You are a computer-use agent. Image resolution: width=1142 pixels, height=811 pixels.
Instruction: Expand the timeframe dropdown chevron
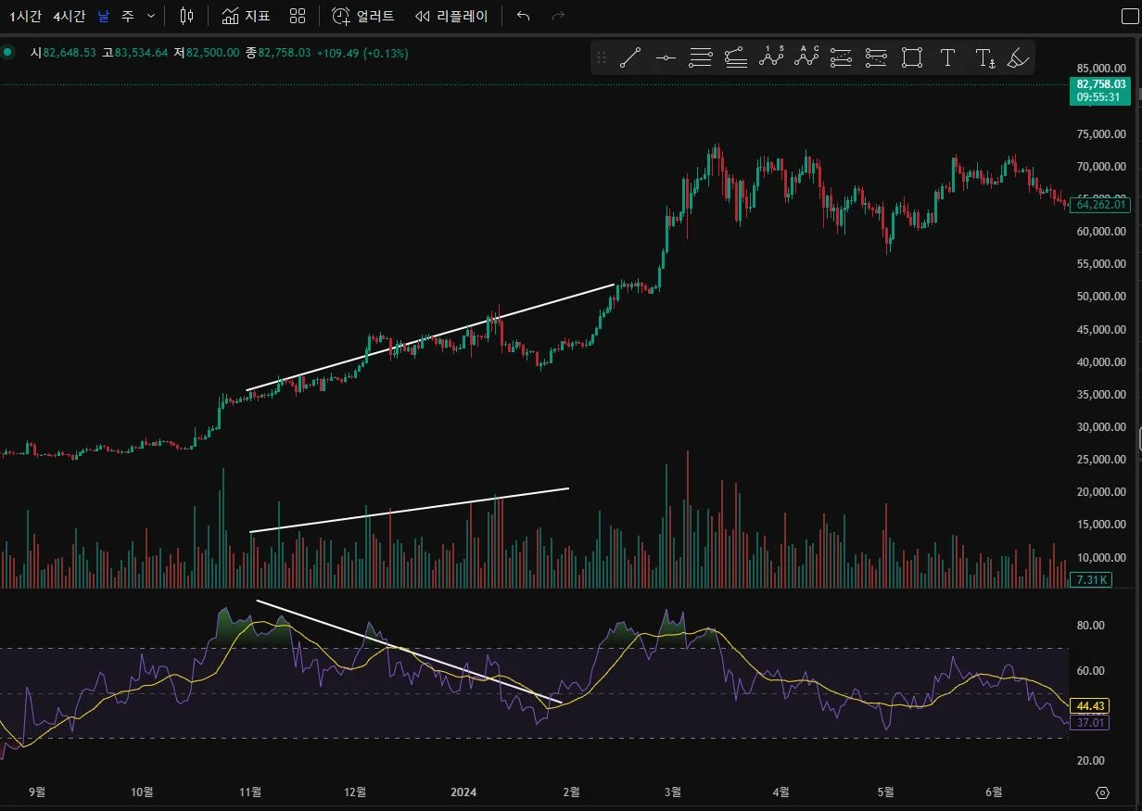(151, 16)
